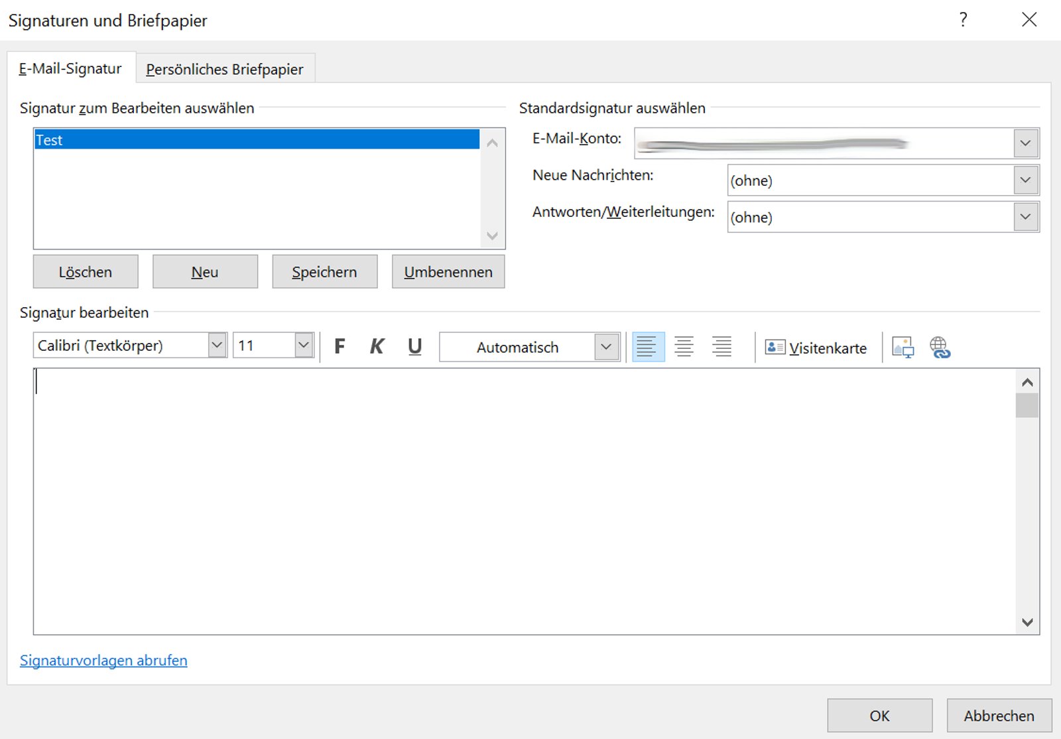
Task: Insert an image into the signature
Action: (903, 346)
